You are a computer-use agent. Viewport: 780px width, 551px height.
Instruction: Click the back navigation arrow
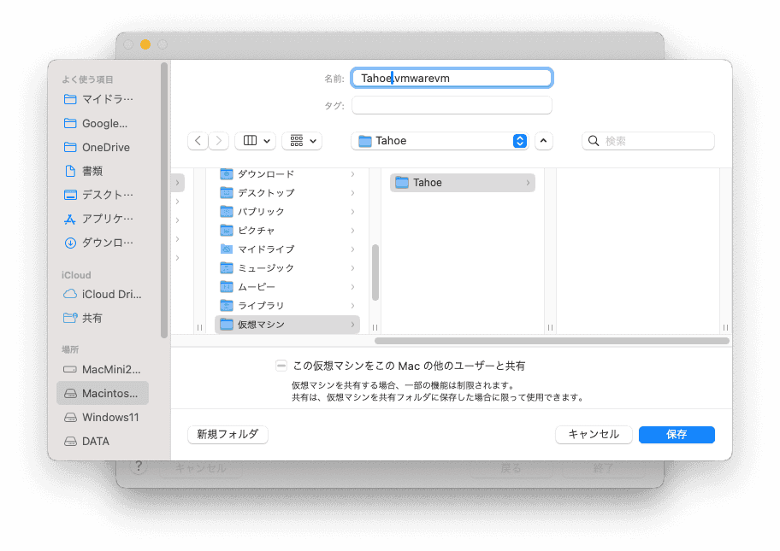198,141
